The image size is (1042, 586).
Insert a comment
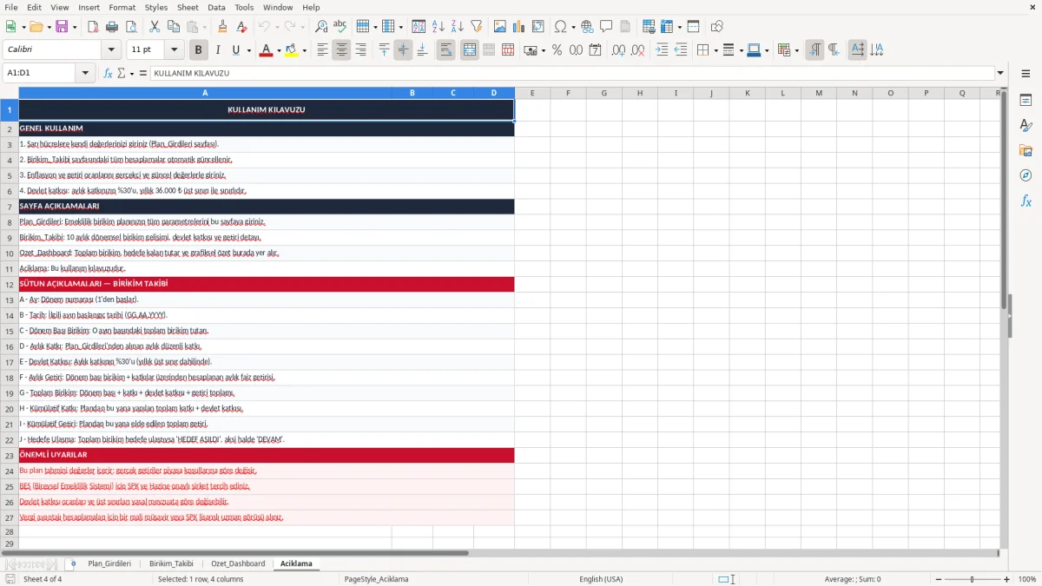point(606,27)
